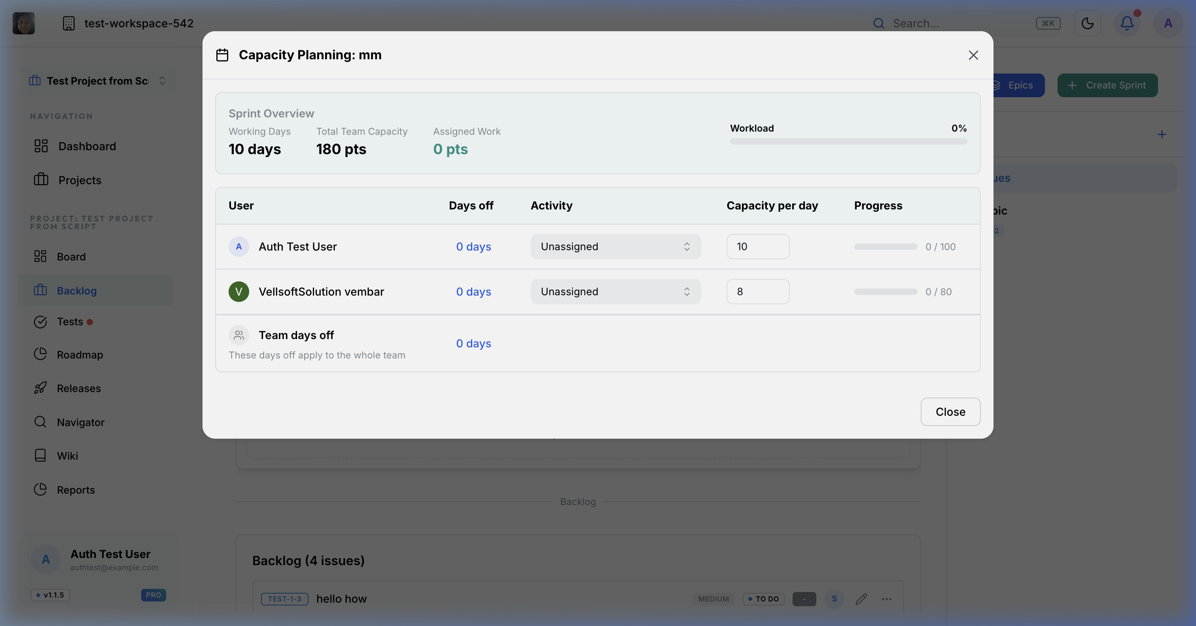Click story points badge on TEST-1-3

804,599
